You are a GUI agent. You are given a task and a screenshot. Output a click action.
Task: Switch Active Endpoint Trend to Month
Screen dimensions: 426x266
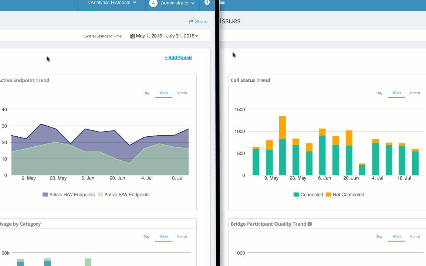point(182,93)
